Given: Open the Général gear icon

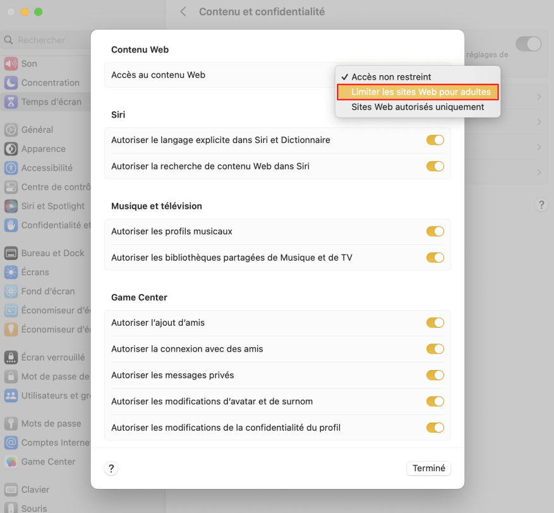Looking at the screenshot, I should [11, 130].
